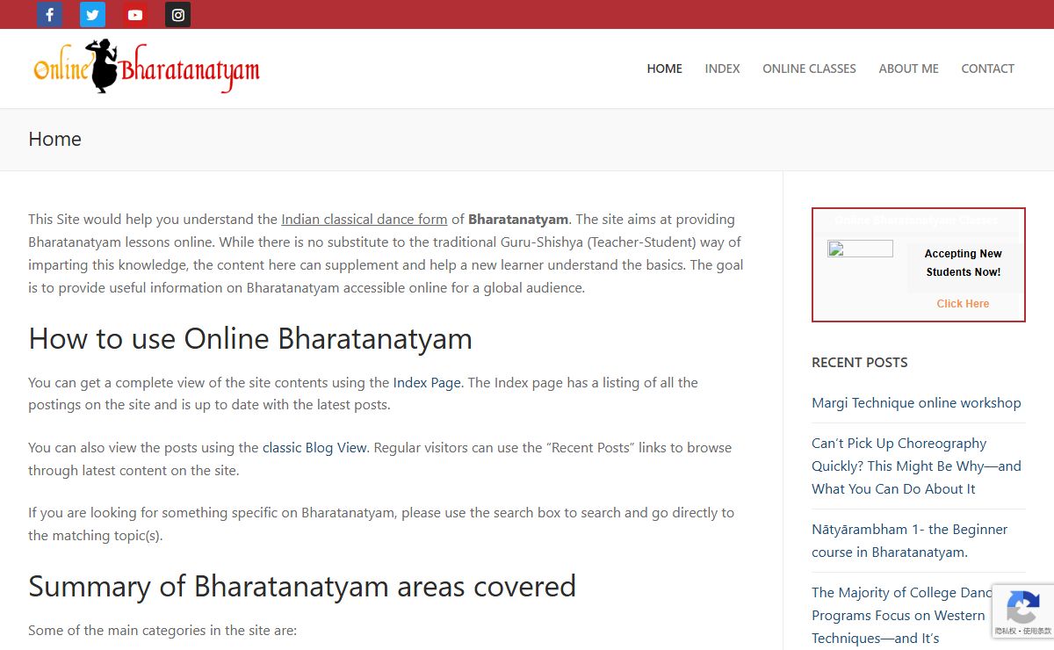1054x650 pixels.
Task: Follow the Indian classical dance form link
Action: coord(365,219)
